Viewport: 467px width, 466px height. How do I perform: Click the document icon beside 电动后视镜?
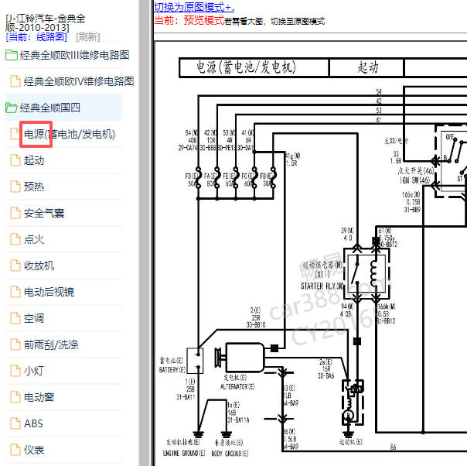point(15,292)
